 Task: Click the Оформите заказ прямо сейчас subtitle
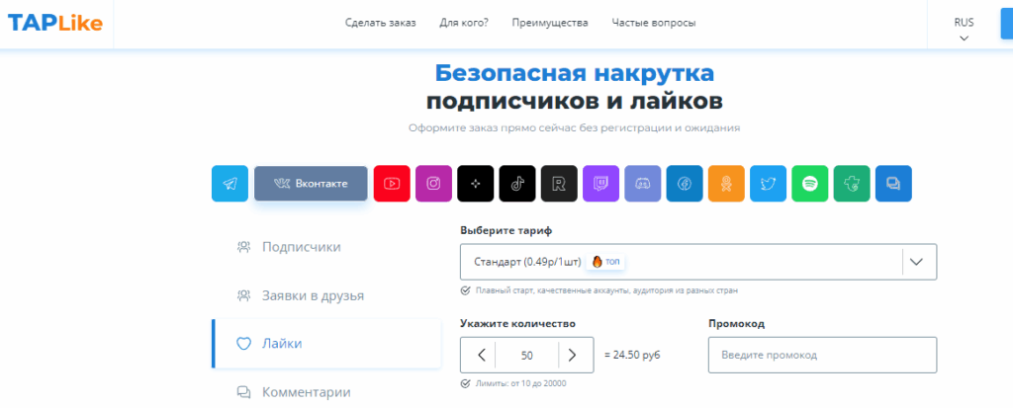[x=575, y=127]
